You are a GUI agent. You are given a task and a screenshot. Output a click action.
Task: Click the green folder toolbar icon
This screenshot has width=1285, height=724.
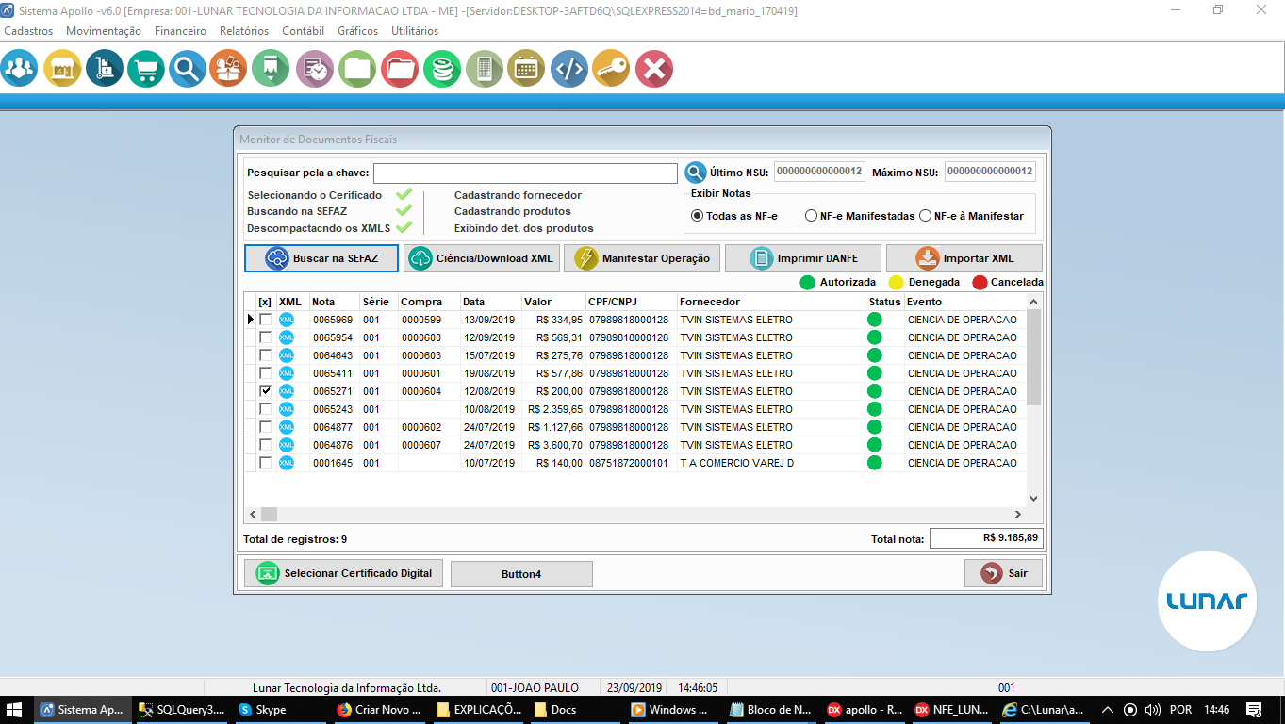[x=357, y=69]
